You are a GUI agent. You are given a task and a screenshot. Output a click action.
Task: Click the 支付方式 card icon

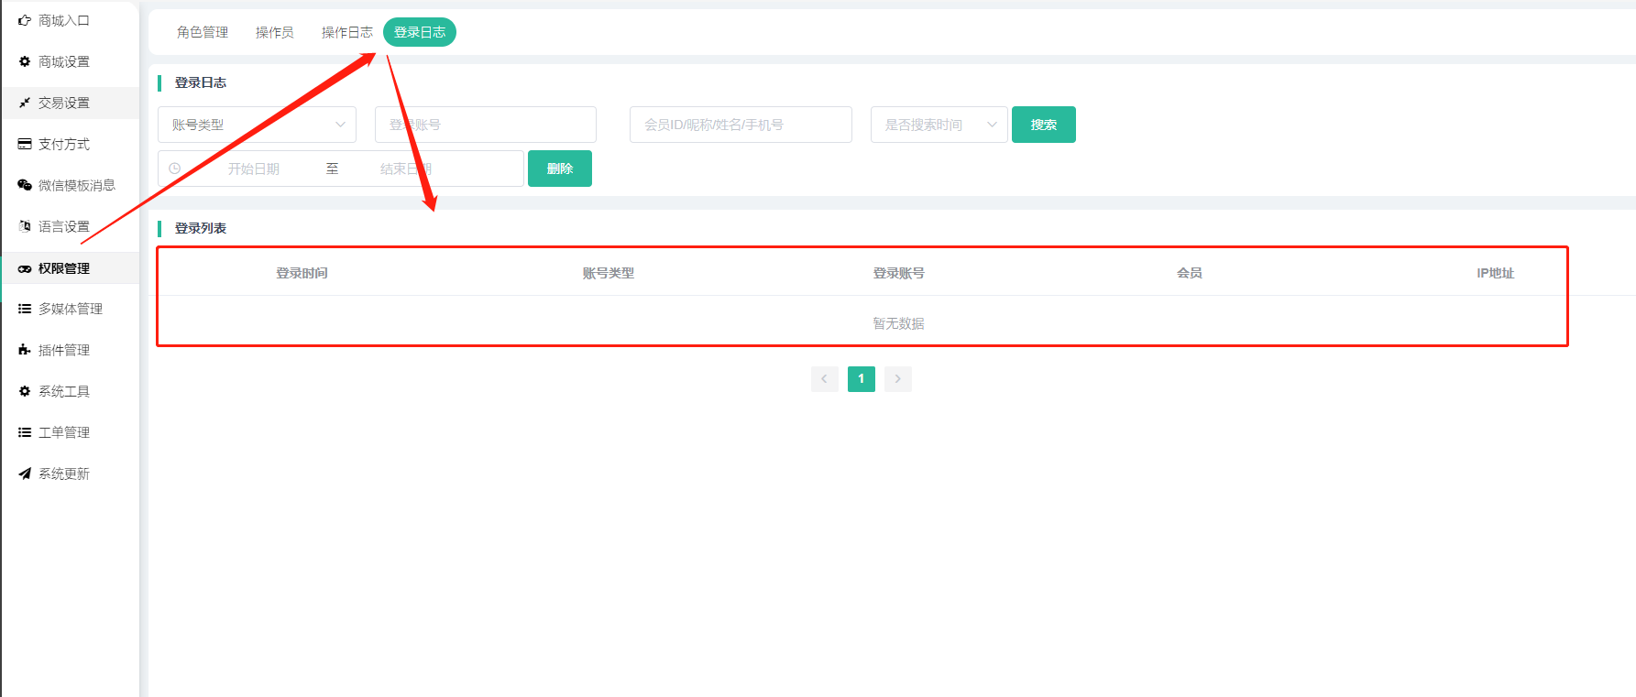pos(25,144)
